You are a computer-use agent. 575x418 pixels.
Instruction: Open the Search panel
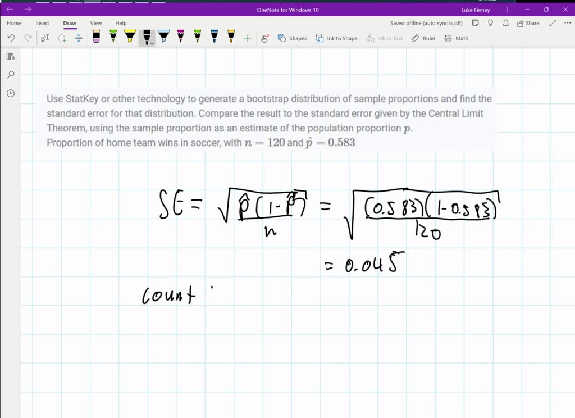(10, 75)
